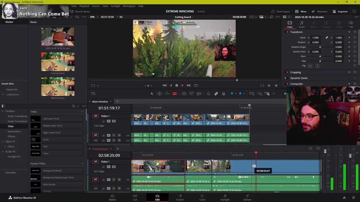Open Timeline View Options icon
360x202 pixels.
tap(93, 94)
